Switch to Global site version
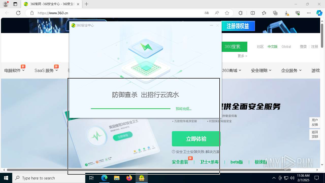325x183 pixels. (x=286, y=47)
